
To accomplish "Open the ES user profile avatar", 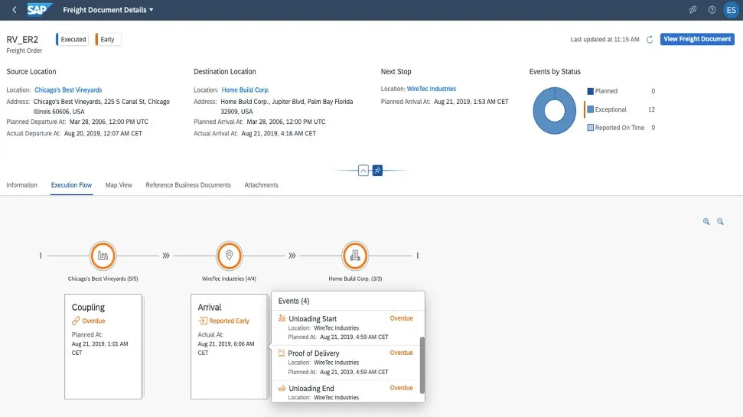I will (730, 10).
